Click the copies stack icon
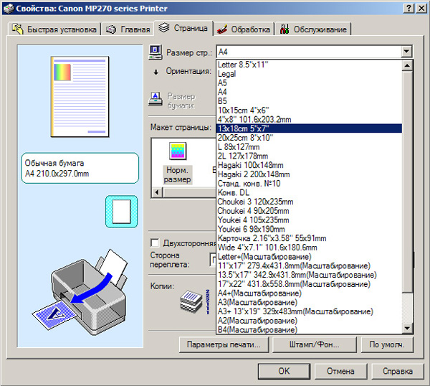 pos(191,301)
